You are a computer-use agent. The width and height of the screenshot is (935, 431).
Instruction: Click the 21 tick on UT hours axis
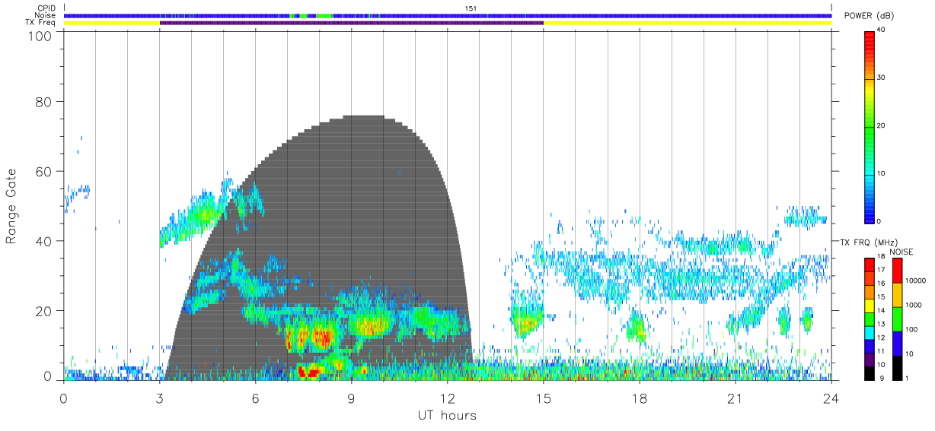[736, 398]
